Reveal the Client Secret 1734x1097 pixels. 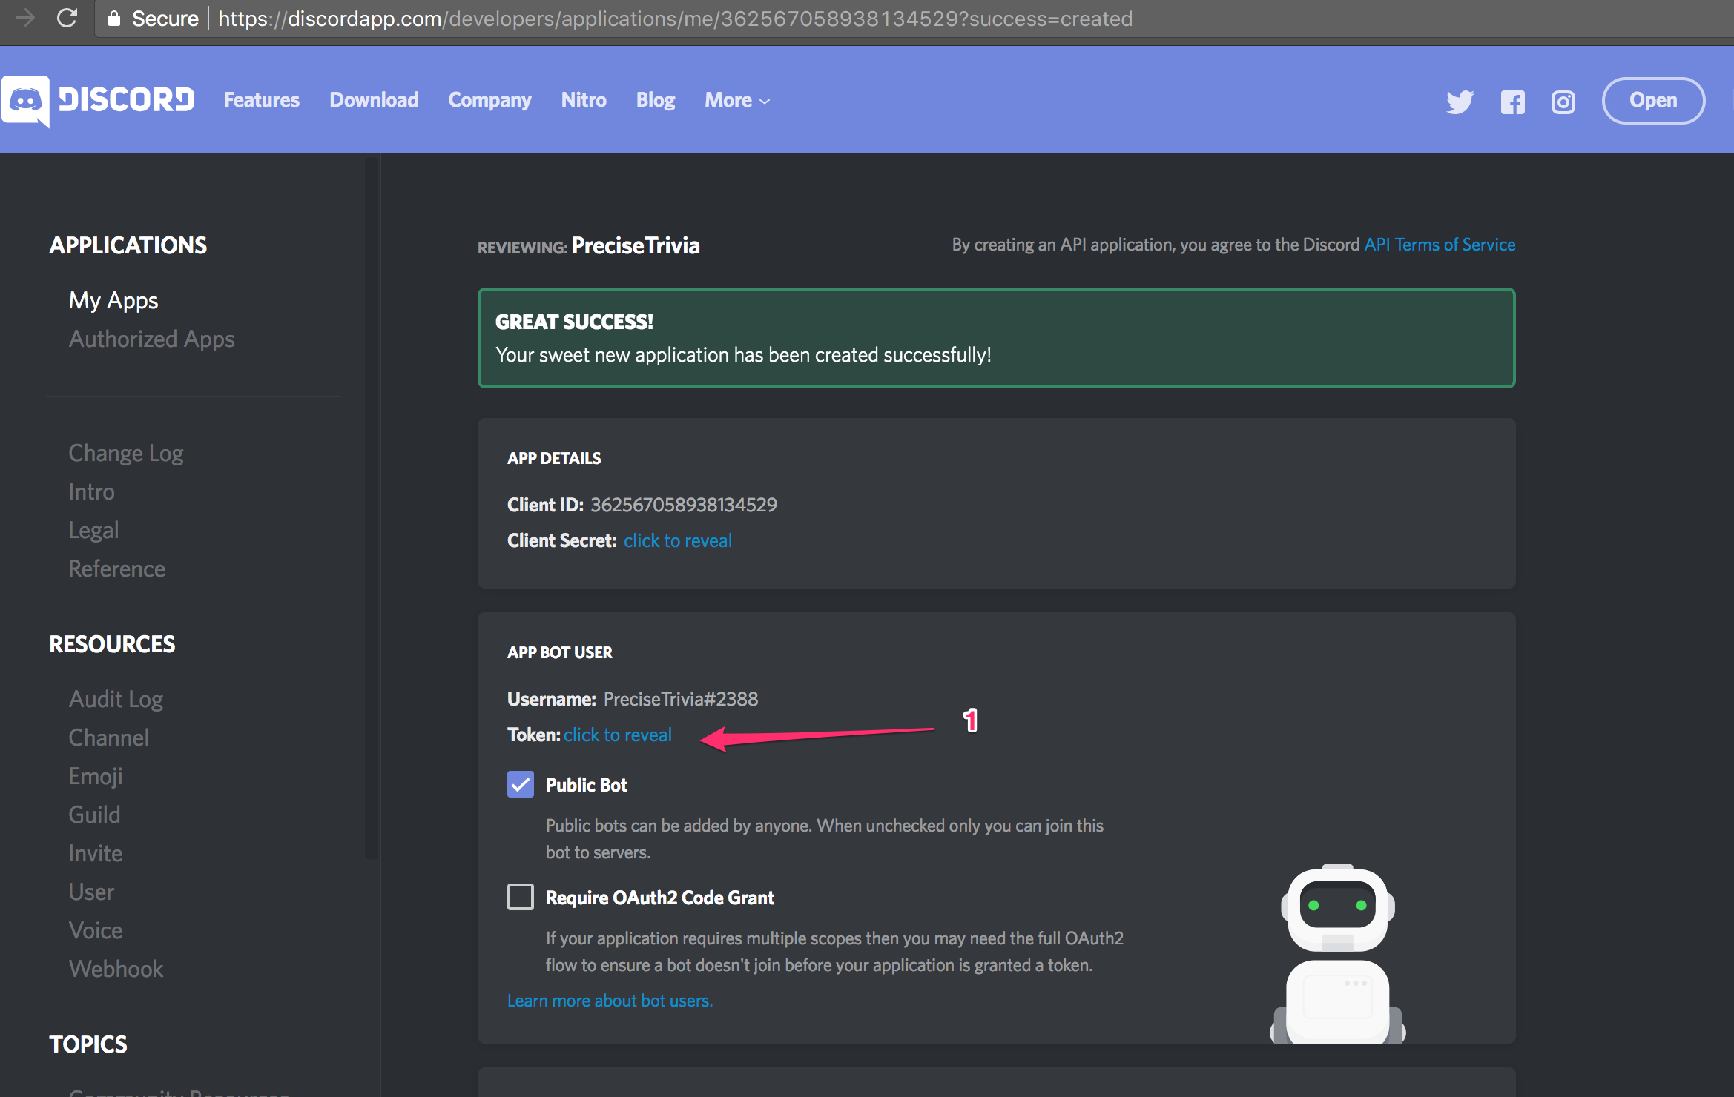tap(677, 540)
